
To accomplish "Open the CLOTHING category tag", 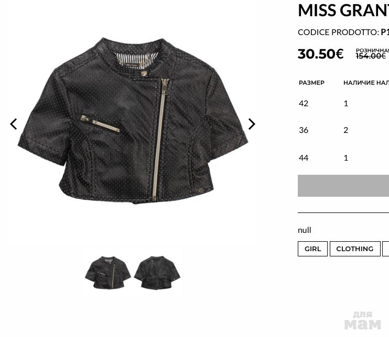I will pyautogui.click(x=355, y=249).
